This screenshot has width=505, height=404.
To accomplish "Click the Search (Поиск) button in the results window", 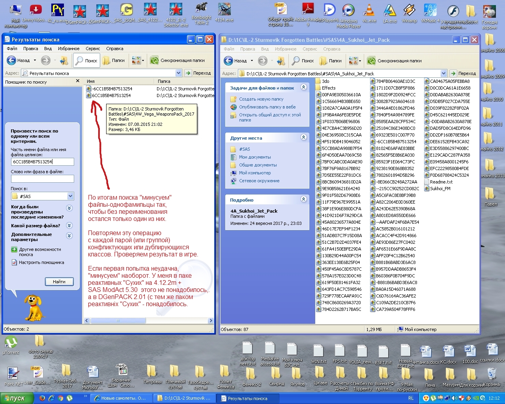I will pyautogui.click(x=86, y=60).
